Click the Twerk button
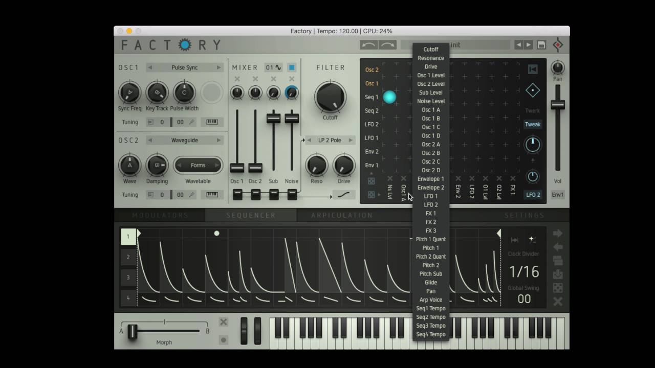655x368 pixels. 533,111
